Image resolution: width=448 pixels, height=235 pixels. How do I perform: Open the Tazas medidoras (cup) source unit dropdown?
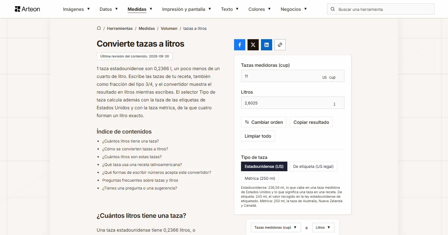(x=276, y=228)
